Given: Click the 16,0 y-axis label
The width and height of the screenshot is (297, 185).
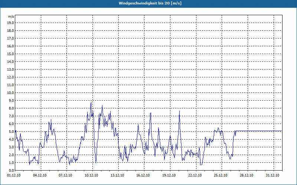Looking at the screenshot, I should pyautogui.click(x=11, y=46).
